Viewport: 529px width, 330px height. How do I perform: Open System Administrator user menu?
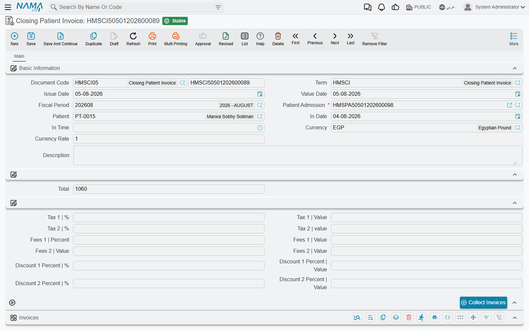click(x=494, y=7)
